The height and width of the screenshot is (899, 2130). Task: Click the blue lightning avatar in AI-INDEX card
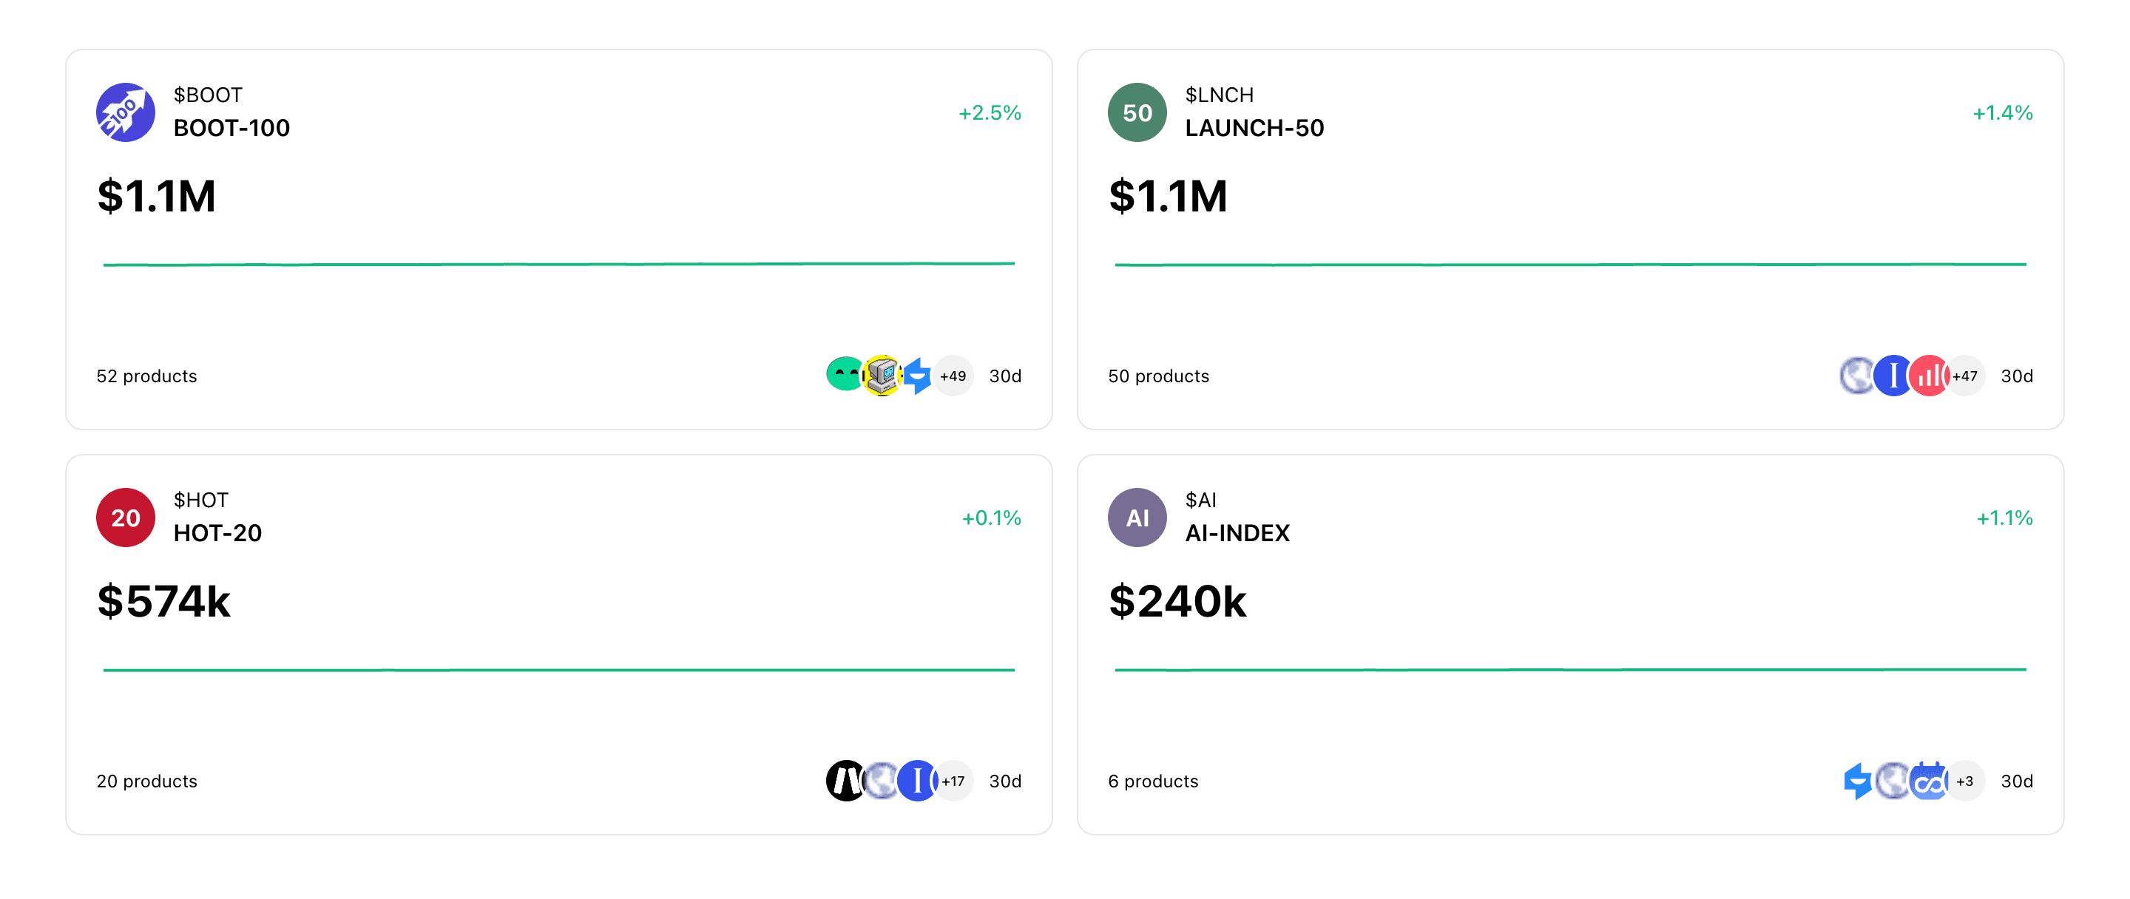[x=1857, y=780]
